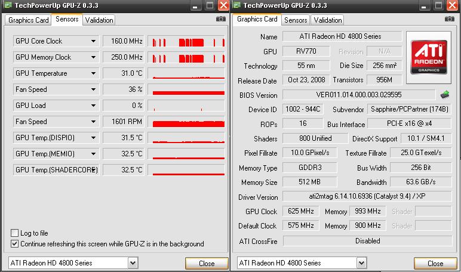Select Sensors tab in left window

tap(67, 19)
